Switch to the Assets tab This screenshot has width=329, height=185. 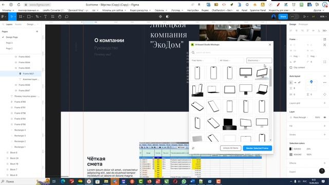[x=19, y=24]
